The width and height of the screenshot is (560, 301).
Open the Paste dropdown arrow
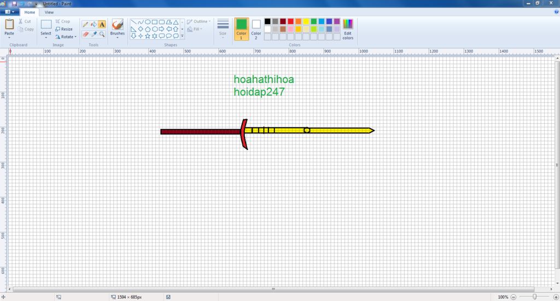(9, 38)
